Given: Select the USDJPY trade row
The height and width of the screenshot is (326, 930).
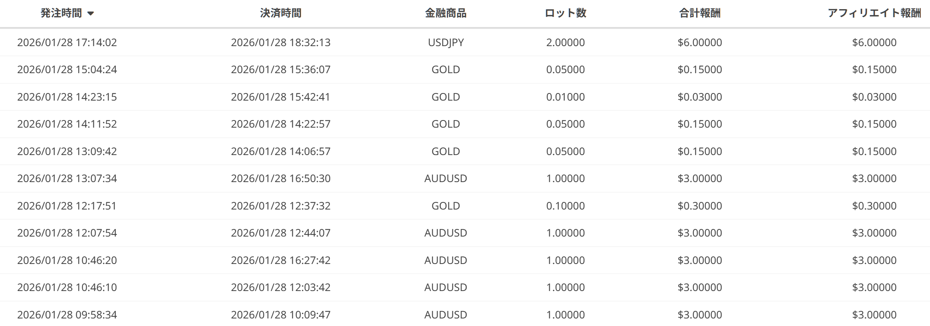Looking at the screenshot, I should click(x=446, y=43).
